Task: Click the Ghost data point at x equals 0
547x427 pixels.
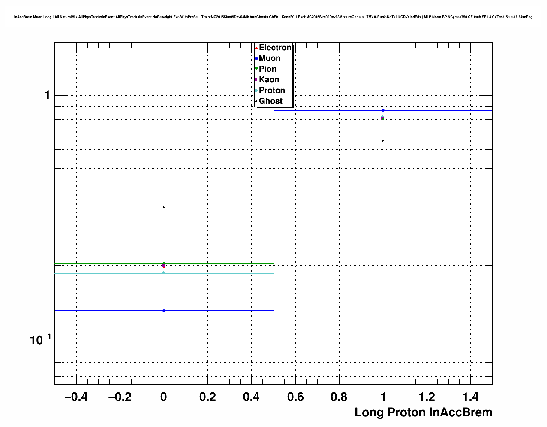Action: click(164, 207)
